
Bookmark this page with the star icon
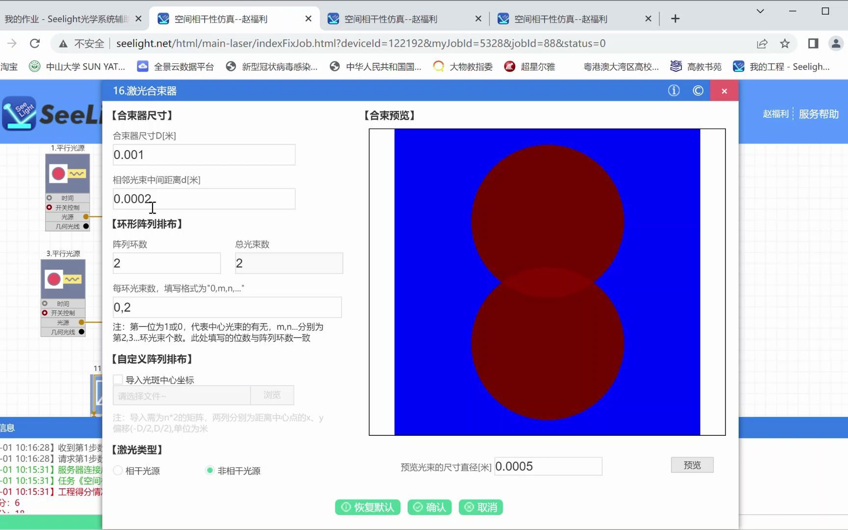(785, 44)
